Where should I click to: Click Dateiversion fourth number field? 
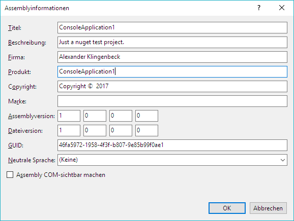pos(146,131)
